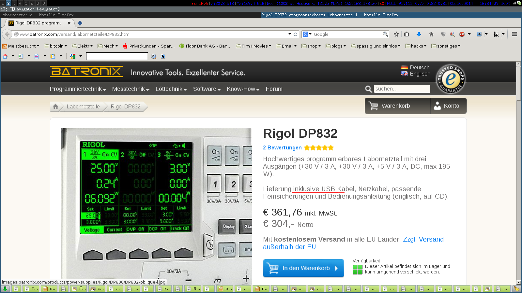The width and height of the screenshot is (522, 293).
Task: Click the page vertical scrollbar thumb
Action: tap(519, 84)
